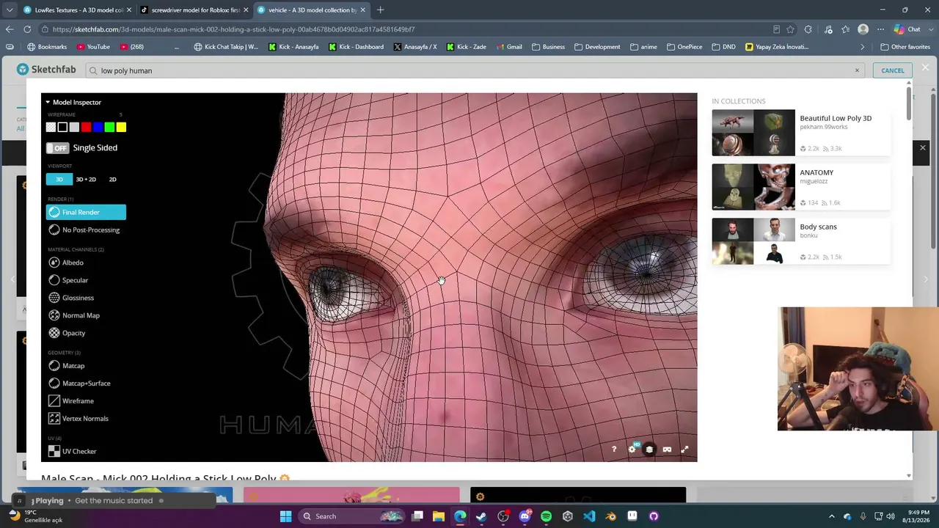The image size is (939, 528).
Task: Launch Blender from the taskbar
Action: point(610,516)
